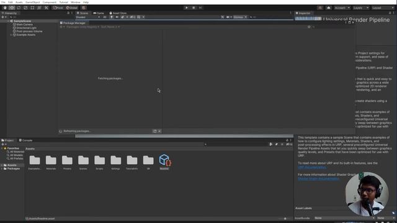397x223 pixels.
Task: Select the Inspector tab
Action: (x=303, y=13)
